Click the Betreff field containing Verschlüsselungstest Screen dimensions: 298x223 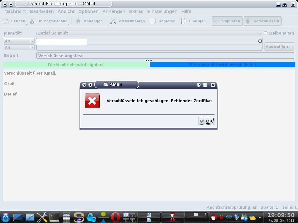coord(165,55)
